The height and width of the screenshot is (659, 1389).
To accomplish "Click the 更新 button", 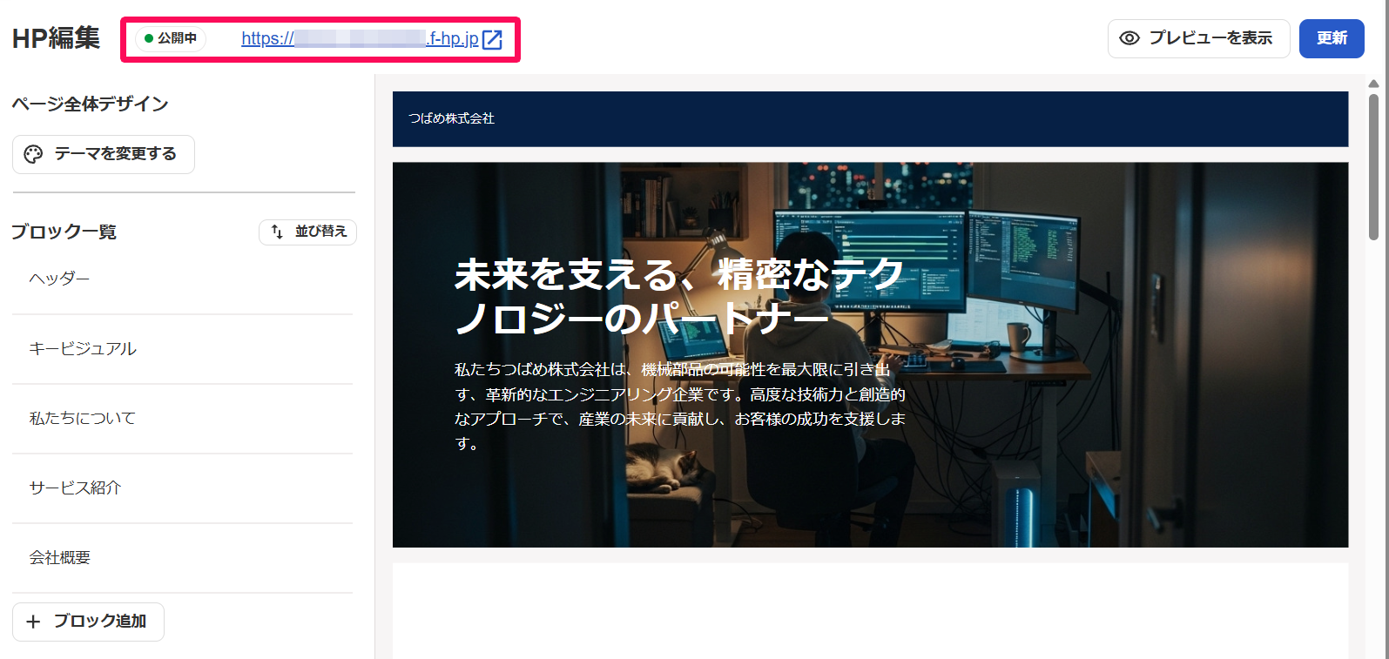I will point(1332,38).
